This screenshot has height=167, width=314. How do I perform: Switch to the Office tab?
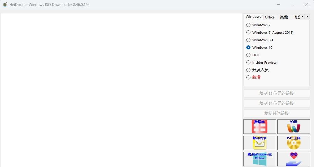coord(270,17)
